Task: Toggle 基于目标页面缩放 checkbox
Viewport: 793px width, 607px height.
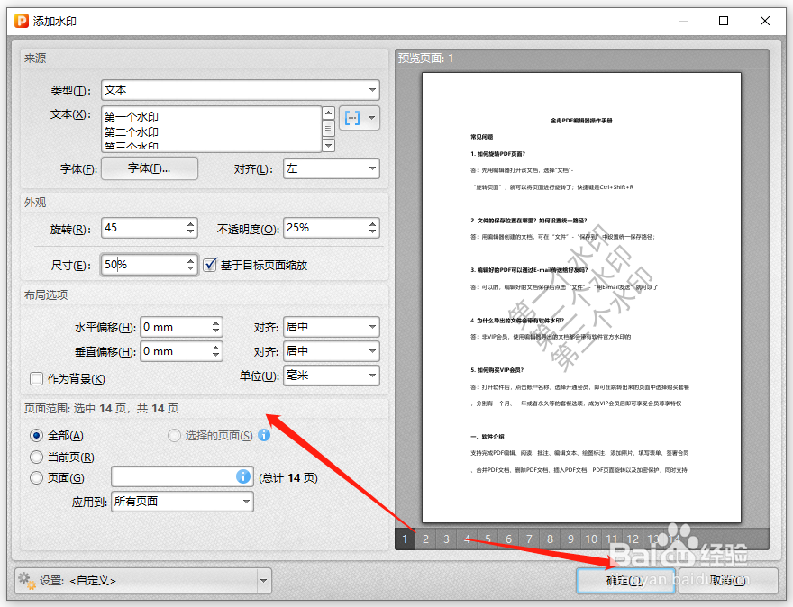Action: pos(210,265)
